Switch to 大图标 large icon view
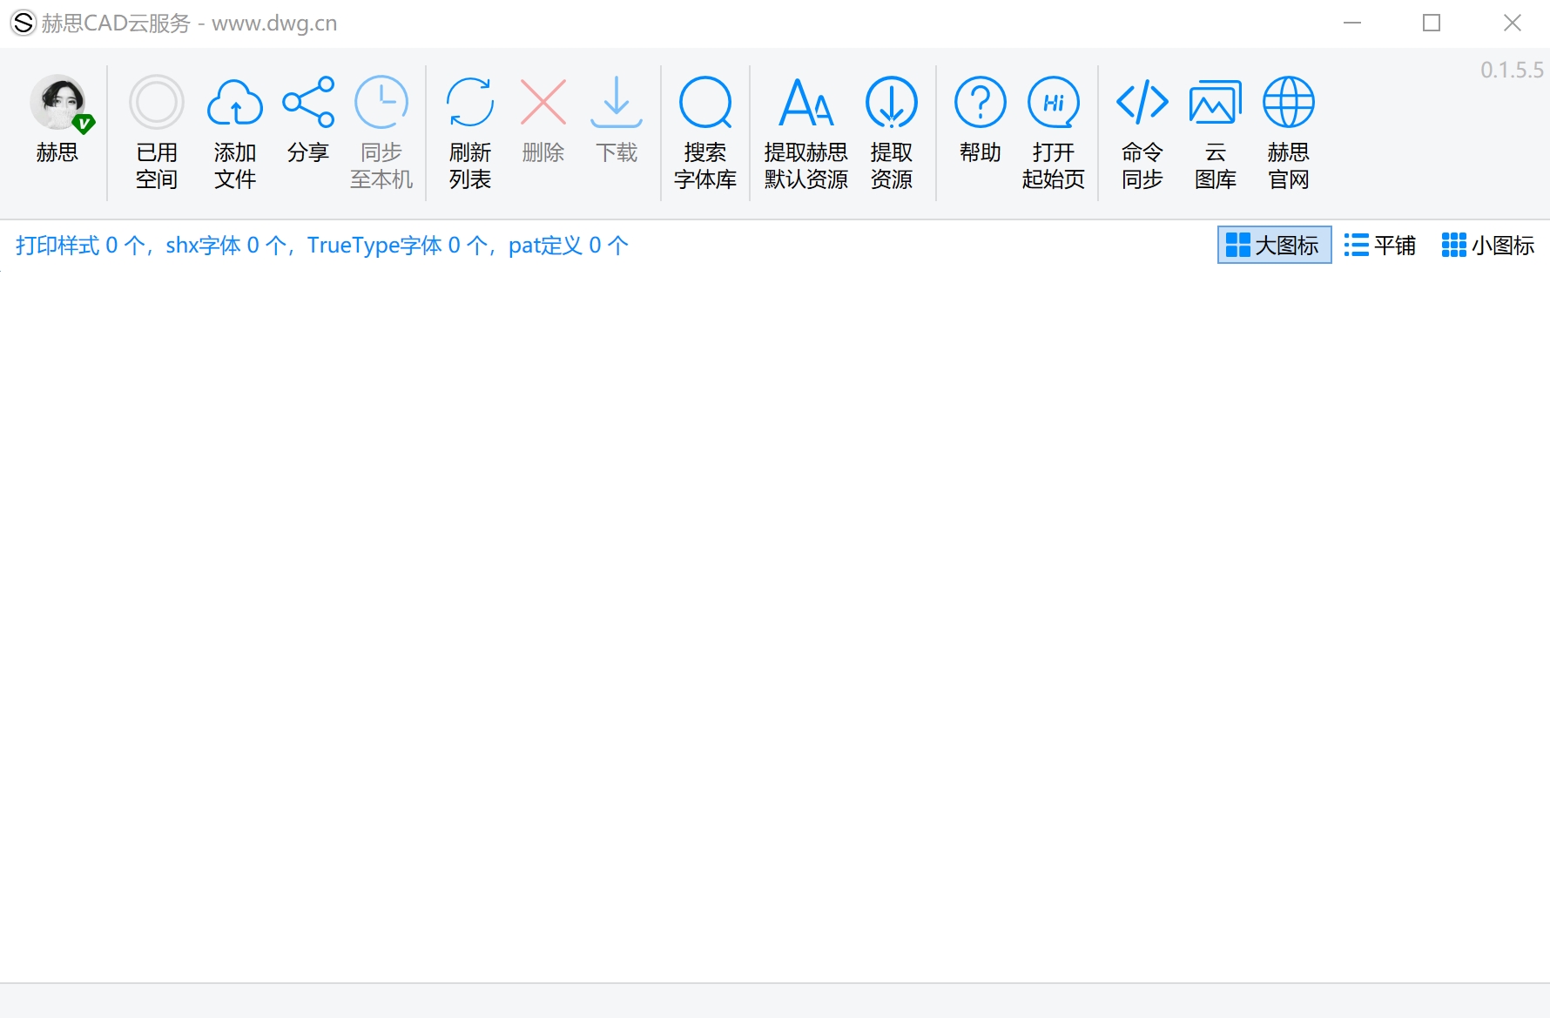The width and height of the screenshot is (1550, 1018). coord(1274,245)
